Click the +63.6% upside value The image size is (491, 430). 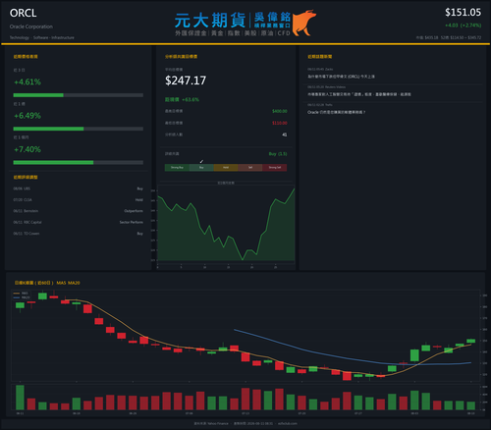coord(191,99)
